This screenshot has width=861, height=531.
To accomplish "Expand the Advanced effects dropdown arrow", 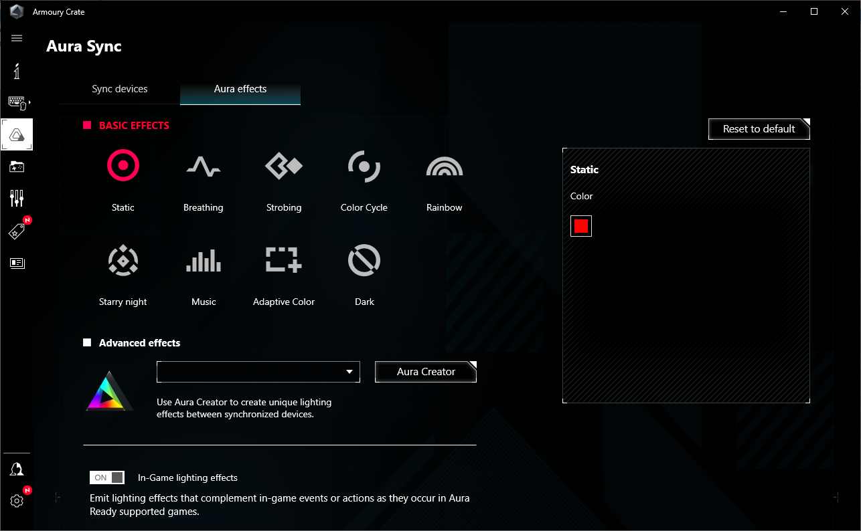I will [x=349, y=372].
